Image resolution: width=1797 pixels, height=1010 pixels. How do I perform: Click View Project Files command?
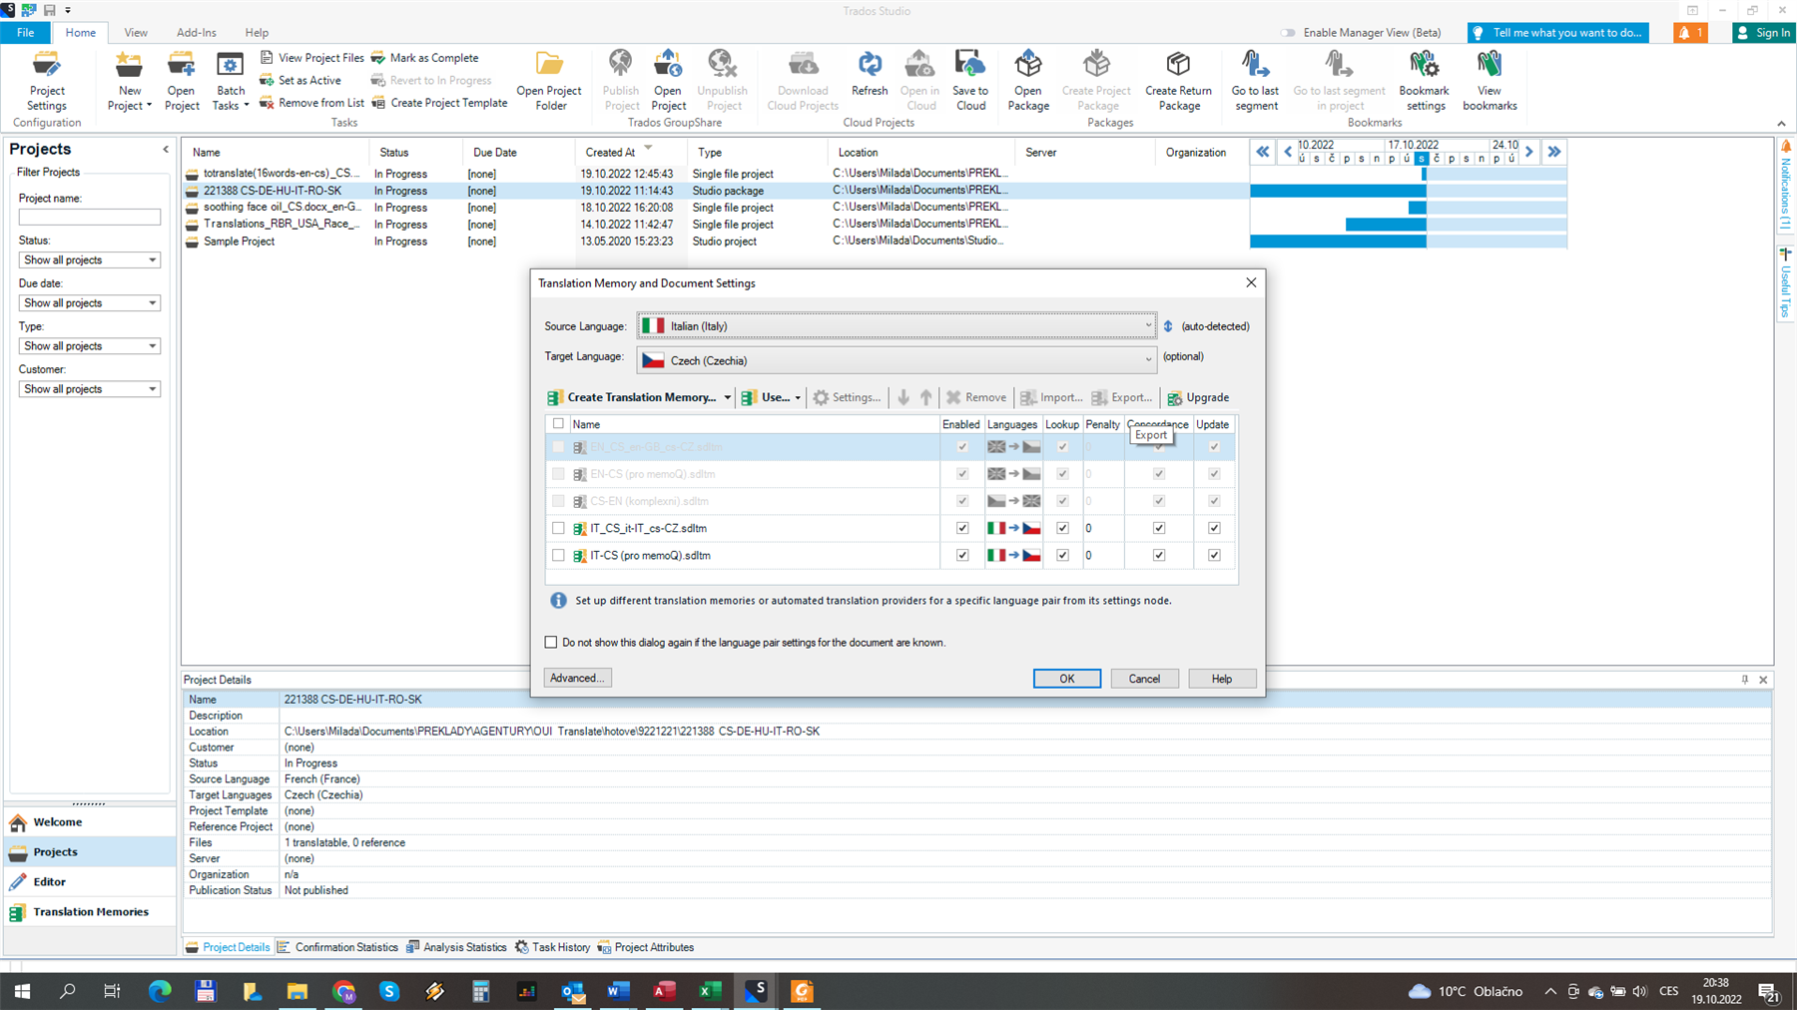click(311, 58)
